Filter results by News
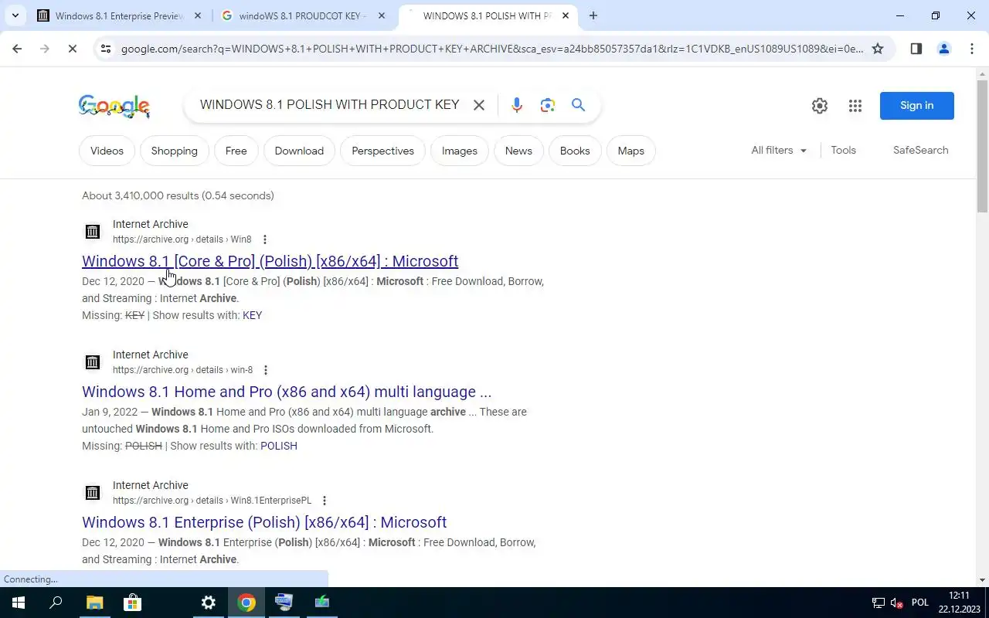This screenshot has height=618, width=989. tap(518, 151)
